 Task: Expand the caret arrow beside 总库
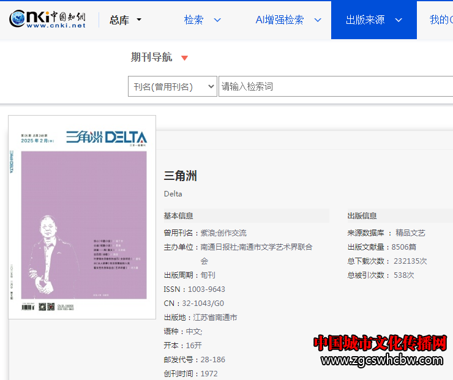(x=139, y=20)
